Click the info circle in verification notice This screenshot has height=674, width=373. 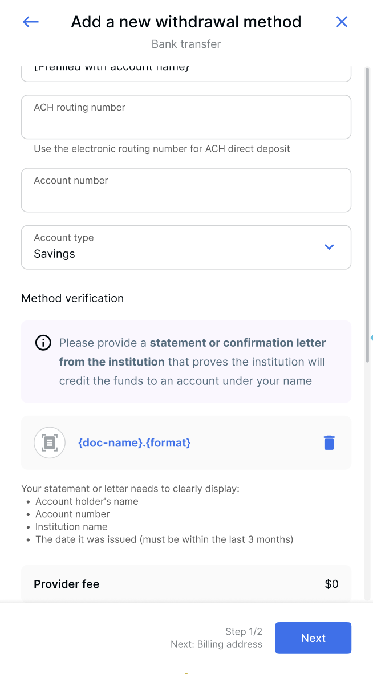point(43,343)
